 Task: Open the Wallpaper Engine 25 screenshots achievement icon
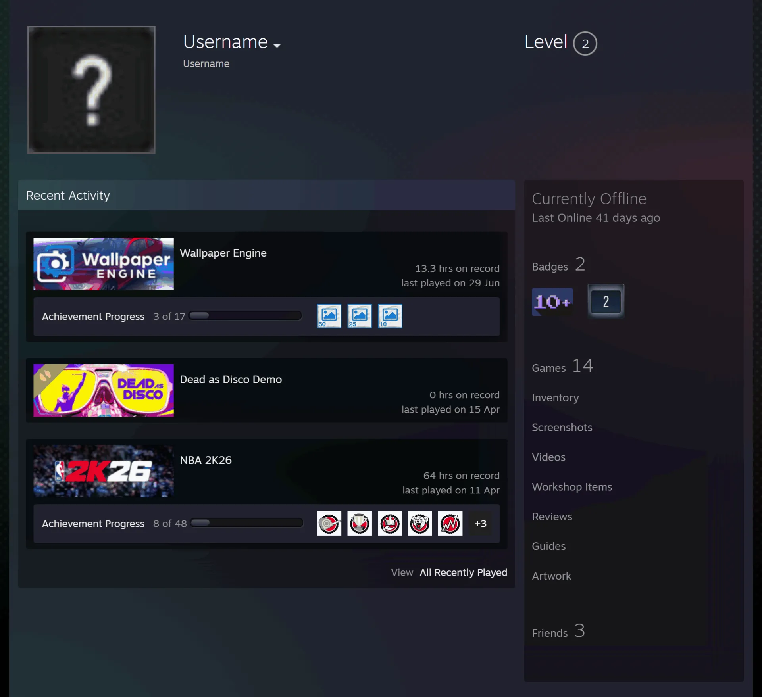coord(360,316)
